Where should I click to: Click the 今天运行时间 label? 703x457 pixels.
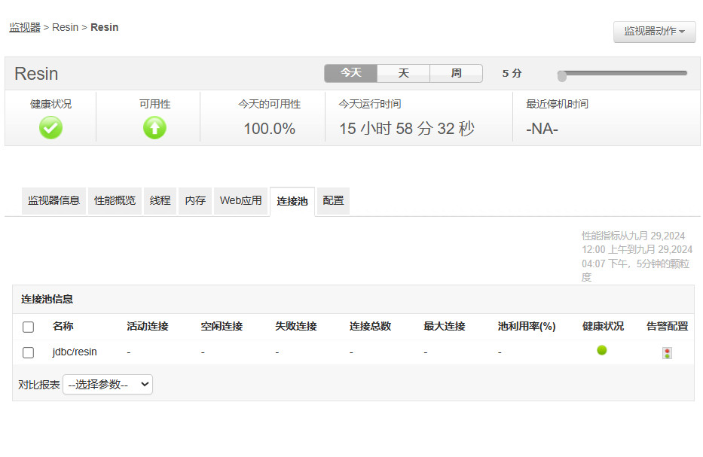click(370, 104)
